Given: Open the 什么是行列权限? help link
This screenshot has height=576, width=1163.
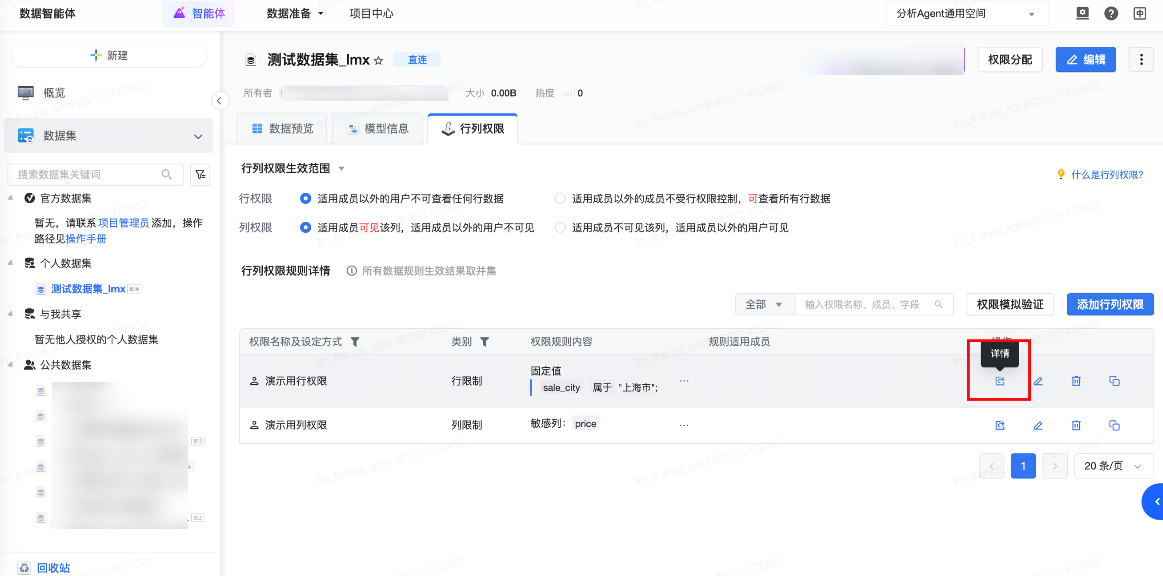Looking at the screenshot, I should (1106, 175).
